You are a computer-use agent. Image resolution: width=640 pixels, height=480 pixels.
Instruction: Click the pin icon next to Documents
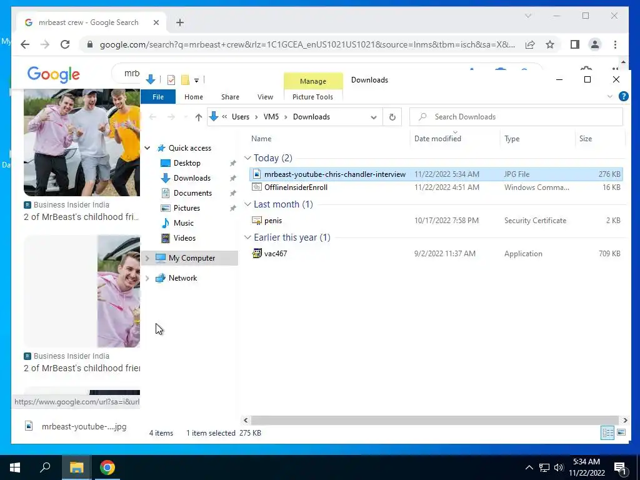click(x=232, y=194)
